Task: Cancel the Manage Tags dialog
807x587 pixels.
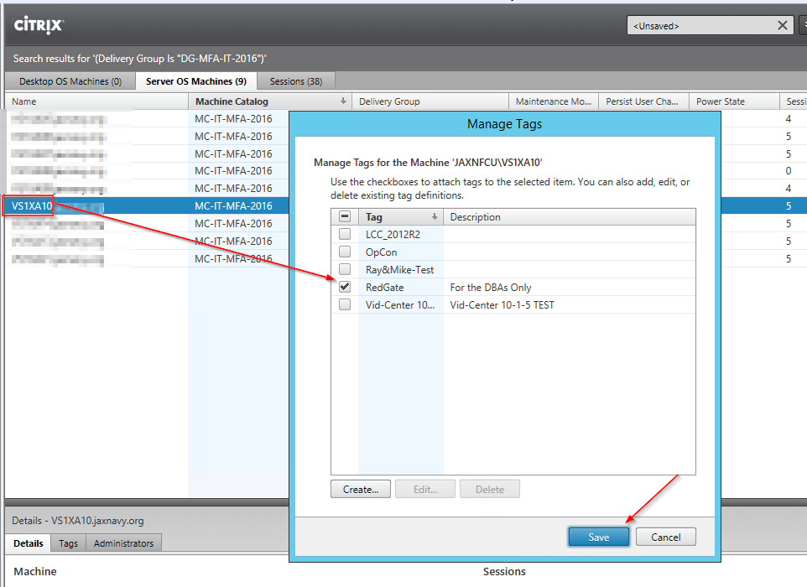Action: pyautogui.click(x=665, y=537)
